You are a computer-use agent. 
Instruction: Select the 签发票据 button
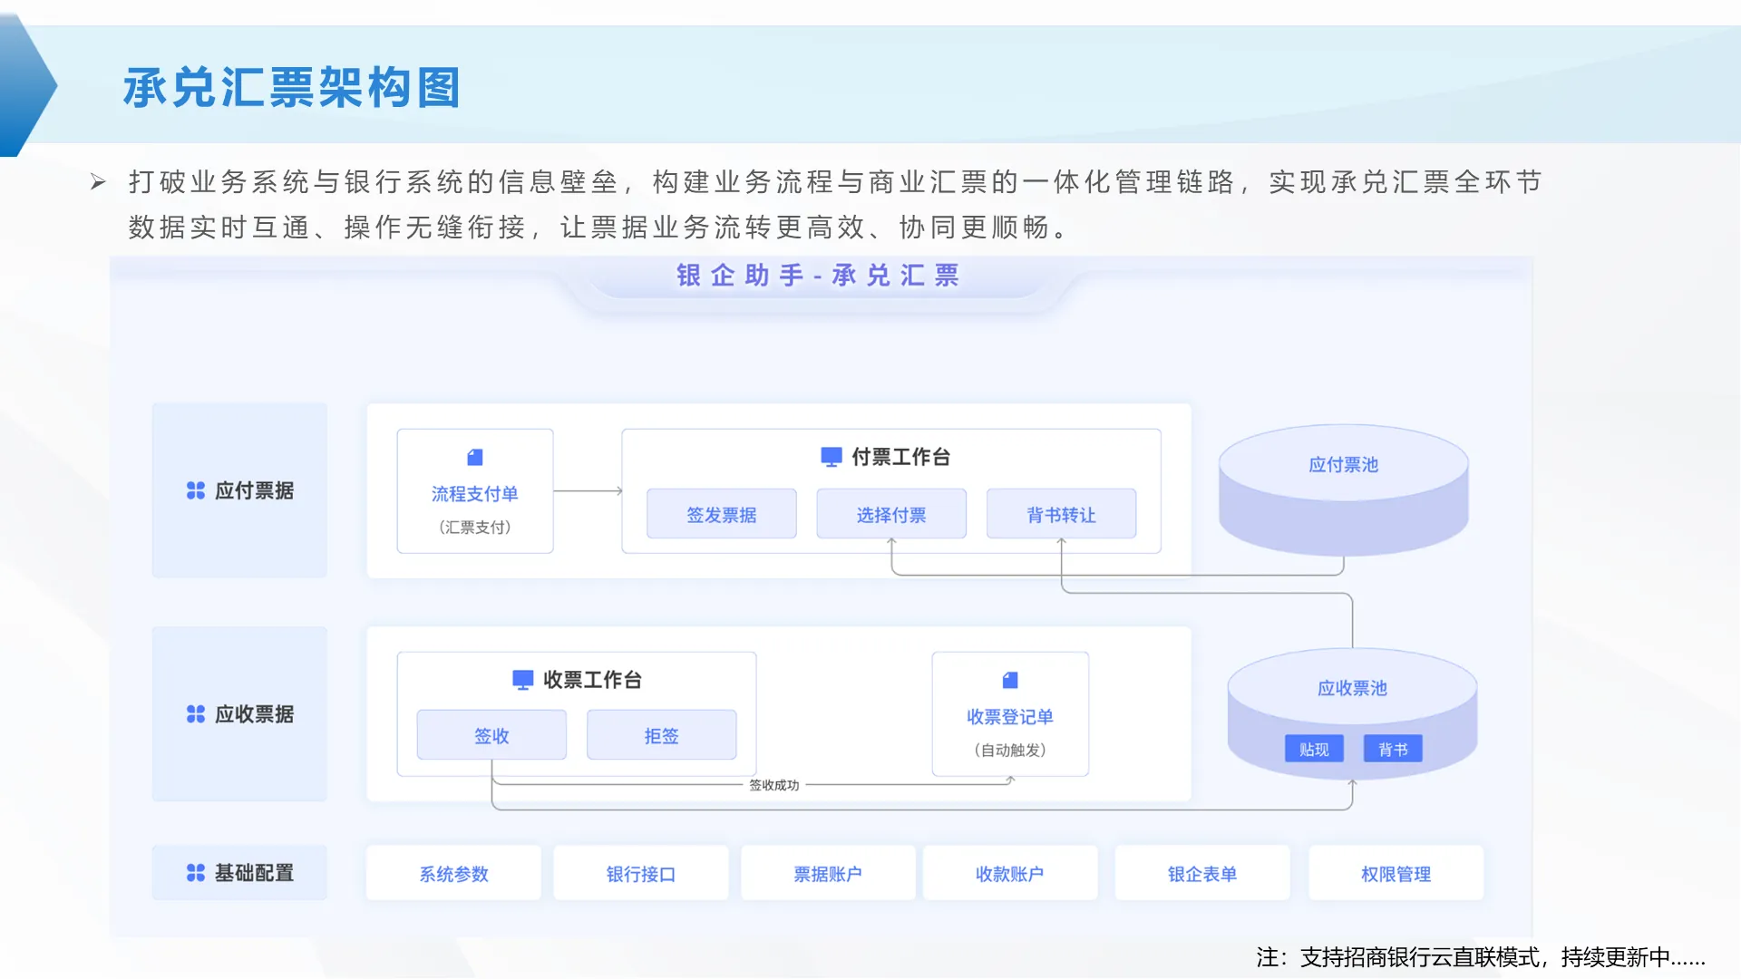tap(722, 514)
